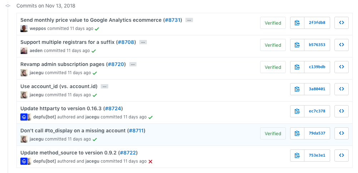This screenshot has height=173, width=358.
Task: Click green check status on weppos commit
Action: click(x=97, y=29)
